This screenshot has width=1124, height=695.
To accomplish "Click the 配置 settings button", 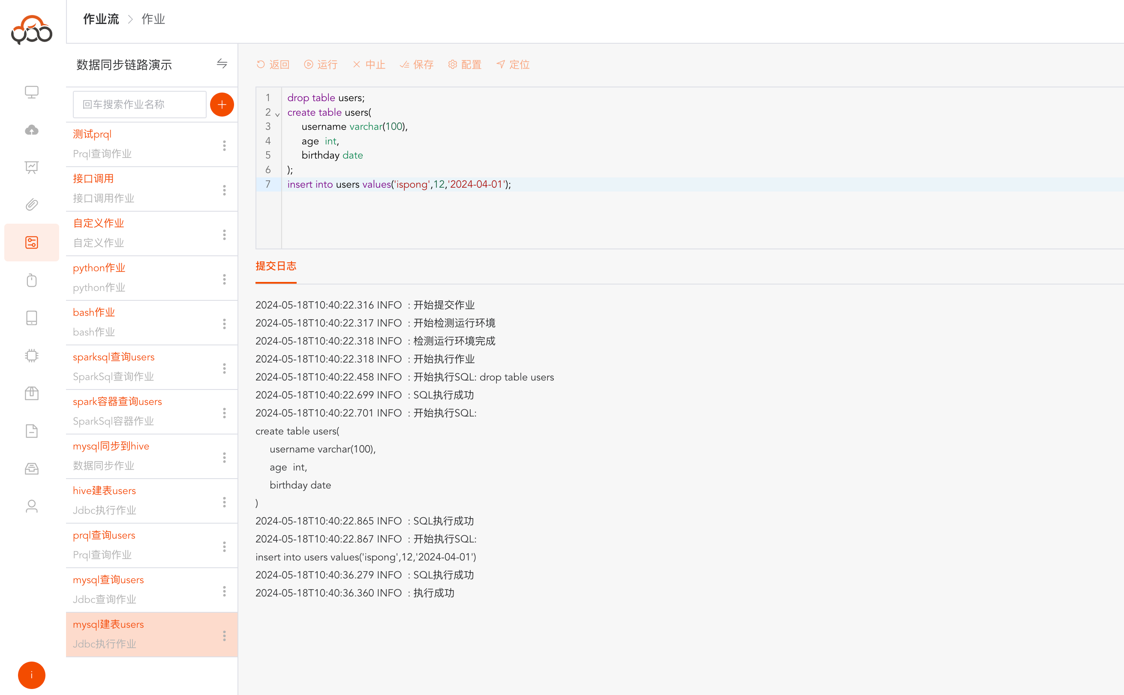I will point(465,65).
